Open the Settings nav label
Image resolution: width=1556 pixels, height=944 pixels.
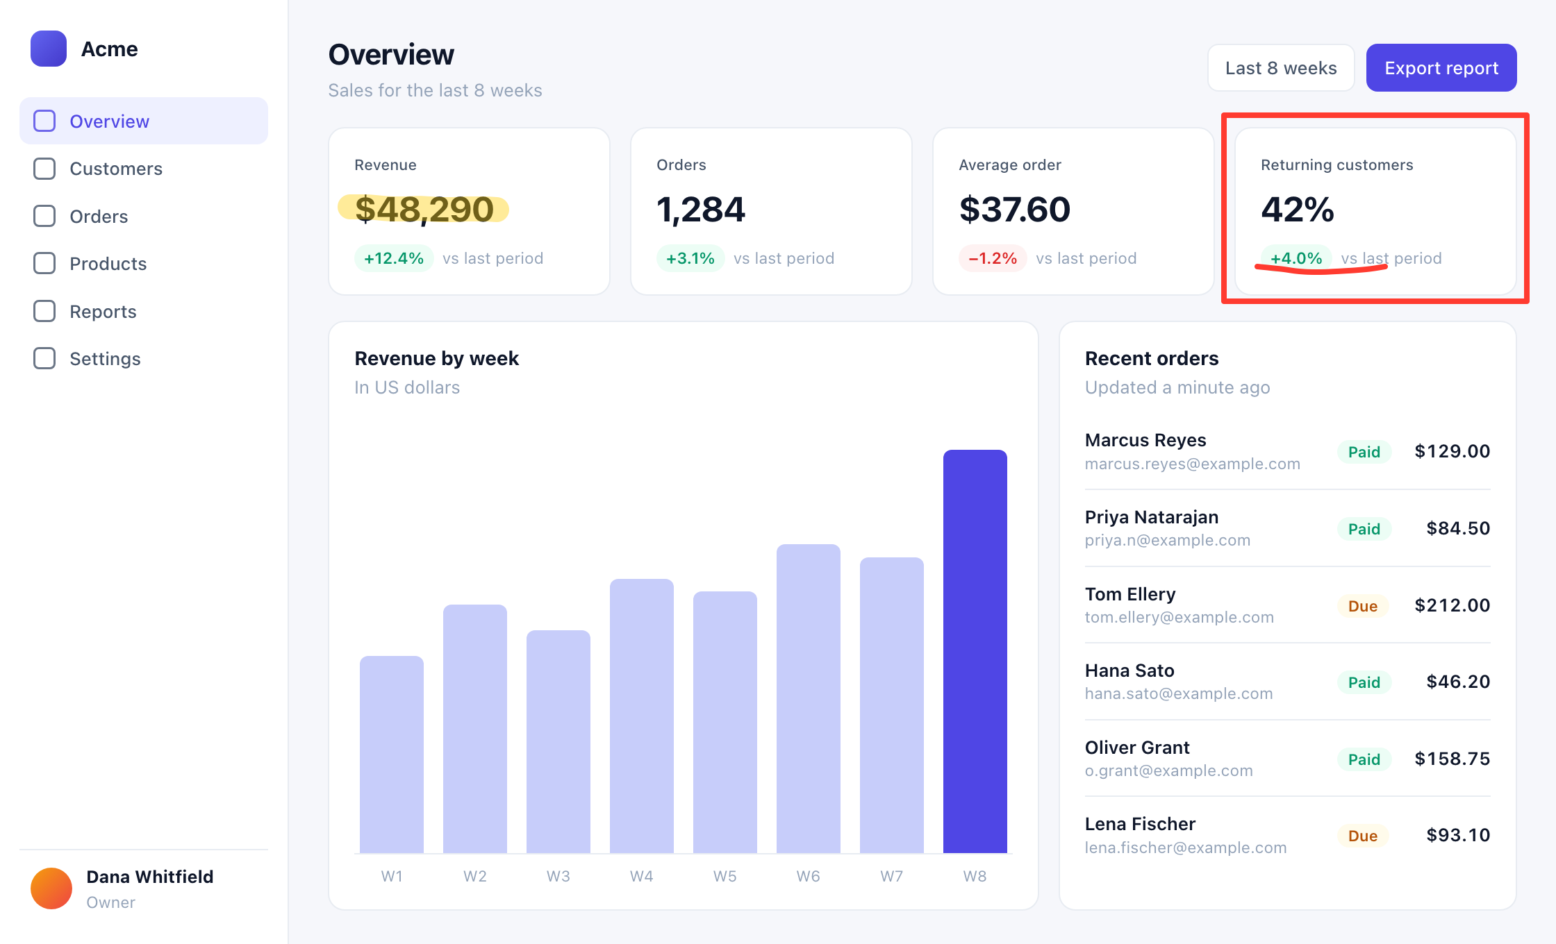click(x=105, y=359)
